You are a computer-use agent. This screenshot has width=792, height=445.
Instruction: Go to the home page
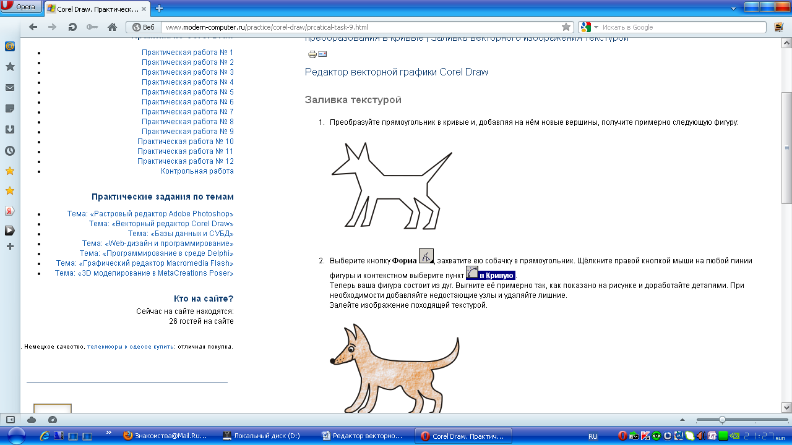[112, 27]
